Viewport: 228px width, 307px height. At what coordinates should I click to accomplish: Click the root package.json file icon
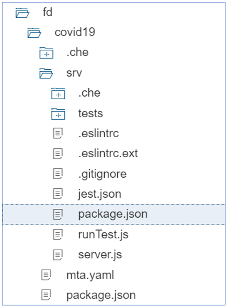click(x=46, y=295)
